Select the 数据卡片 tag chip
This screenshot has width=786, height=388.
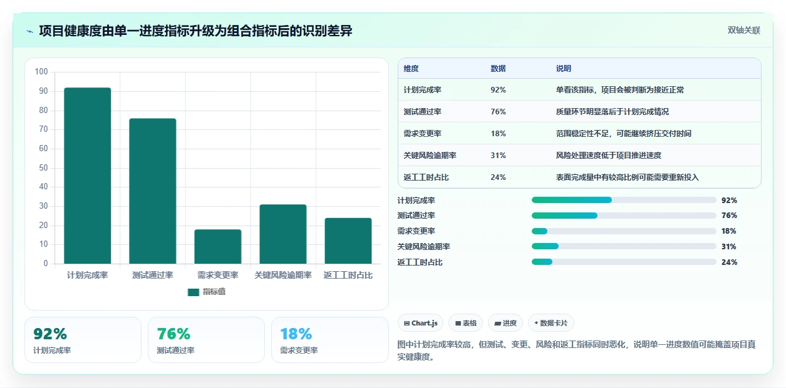click(551, 323)
